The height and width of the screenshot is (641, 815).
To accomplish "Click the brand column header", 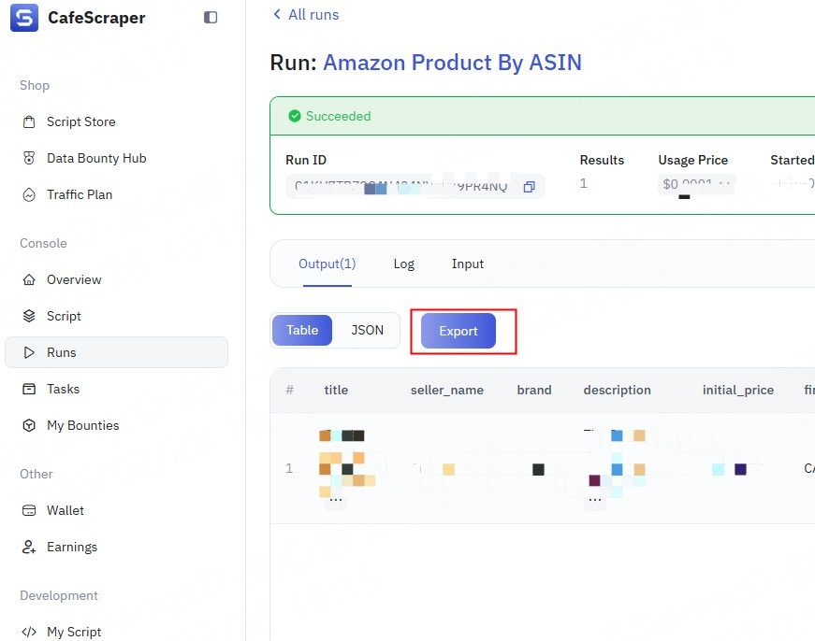I will pyautogui.click(x=533, y=390).
